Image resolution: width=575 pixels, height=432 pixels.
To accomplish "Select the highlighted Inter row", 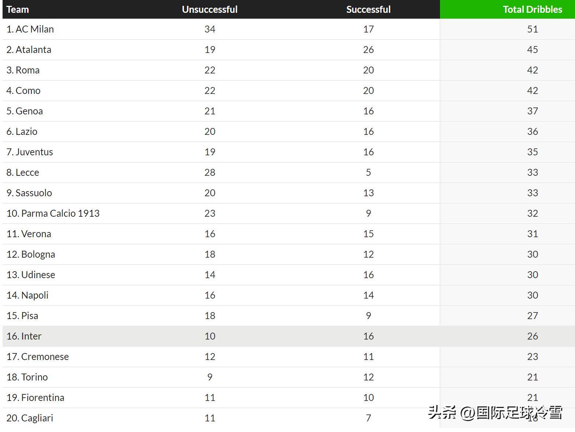I will [x=289, y=336].
